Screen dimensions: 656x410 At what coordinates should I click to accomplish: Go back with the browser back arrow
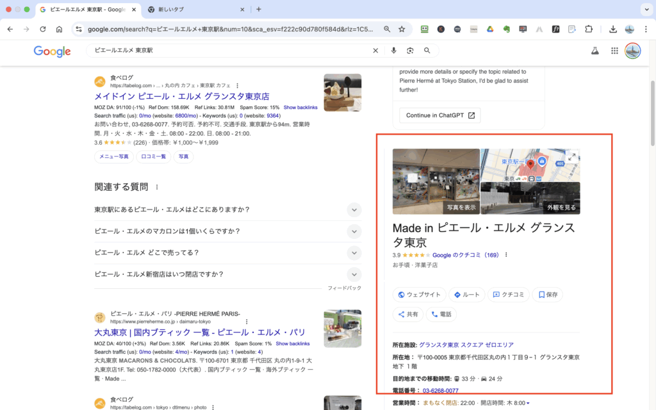pos(10,29)
